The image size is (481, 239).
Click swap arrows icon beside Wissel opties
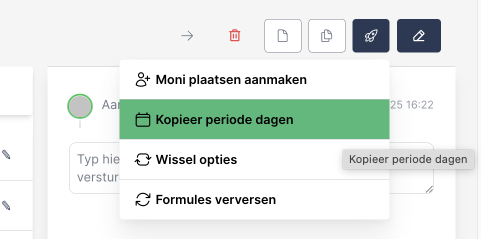[143, 160]
